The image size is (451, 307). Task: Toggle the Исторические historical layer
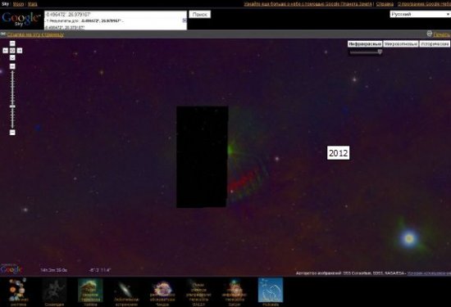435,44
